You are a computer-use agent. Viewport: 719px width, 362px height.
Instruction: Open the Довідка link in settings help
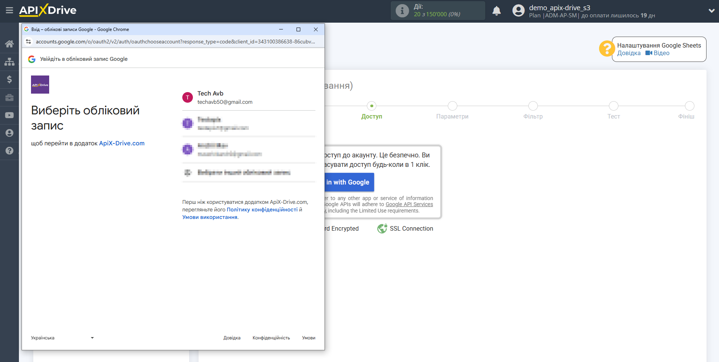[629, 53]
